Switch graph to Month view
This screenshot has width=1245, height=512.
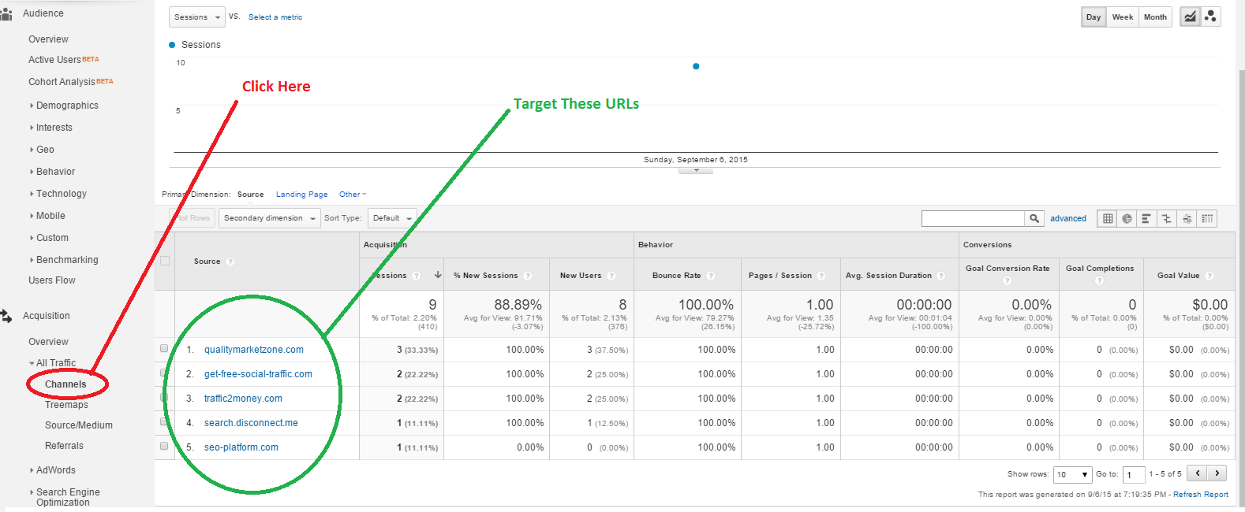click(1156, 17)
